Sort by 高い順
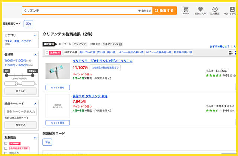 click(x=111, y=52)
